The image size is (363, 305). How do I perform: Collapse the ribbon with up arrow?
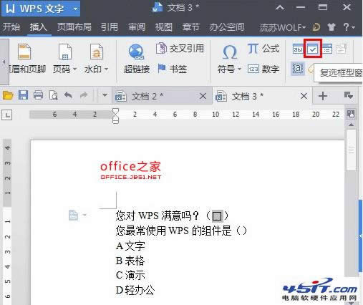pyautogui.click(x=280, y=8)
